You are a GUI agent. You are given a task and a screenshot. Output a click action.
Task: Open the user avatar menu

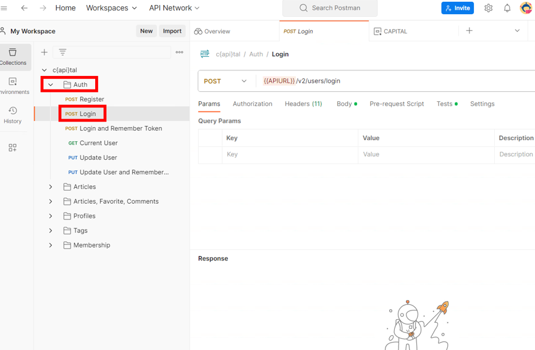[526, 7]
